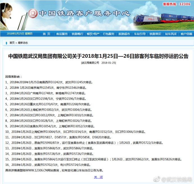
Task: Click the customer service agent photo
Action: 6,17
